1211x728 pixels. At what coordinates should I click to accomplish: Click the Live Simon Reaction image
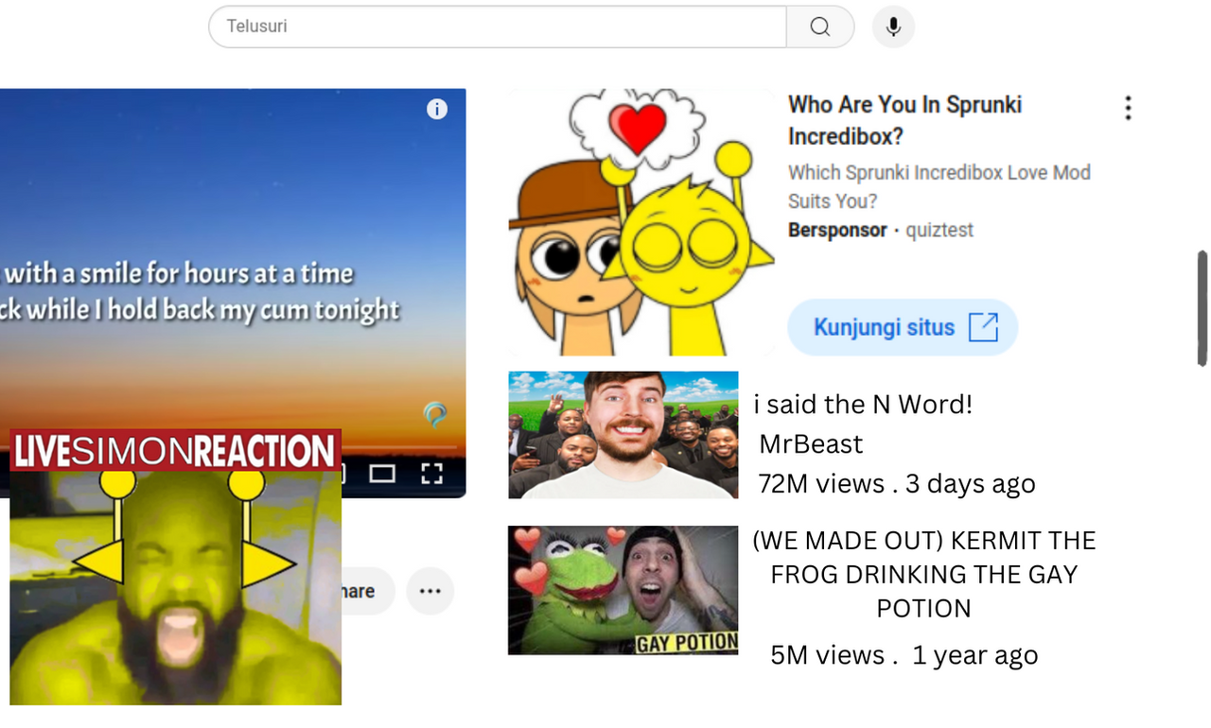pyautogui.click(x=175, y=566)
